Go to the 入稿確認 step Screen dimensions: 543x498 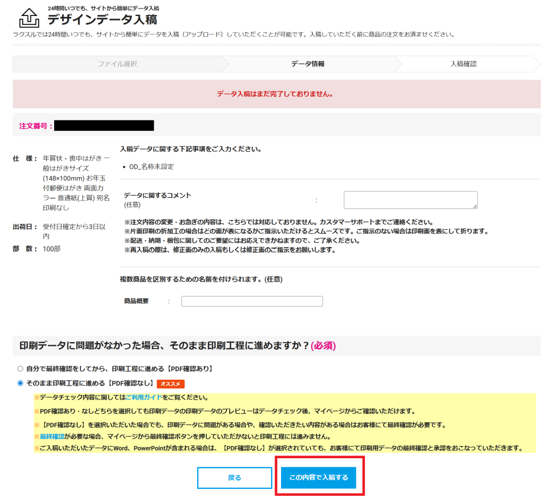point(463,64)
